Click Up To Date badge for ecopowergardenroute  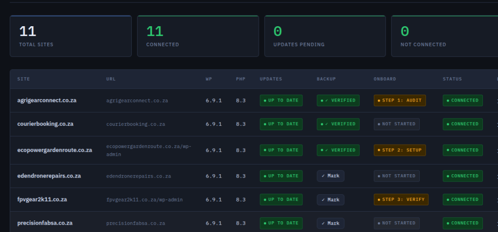coord(281,150)
